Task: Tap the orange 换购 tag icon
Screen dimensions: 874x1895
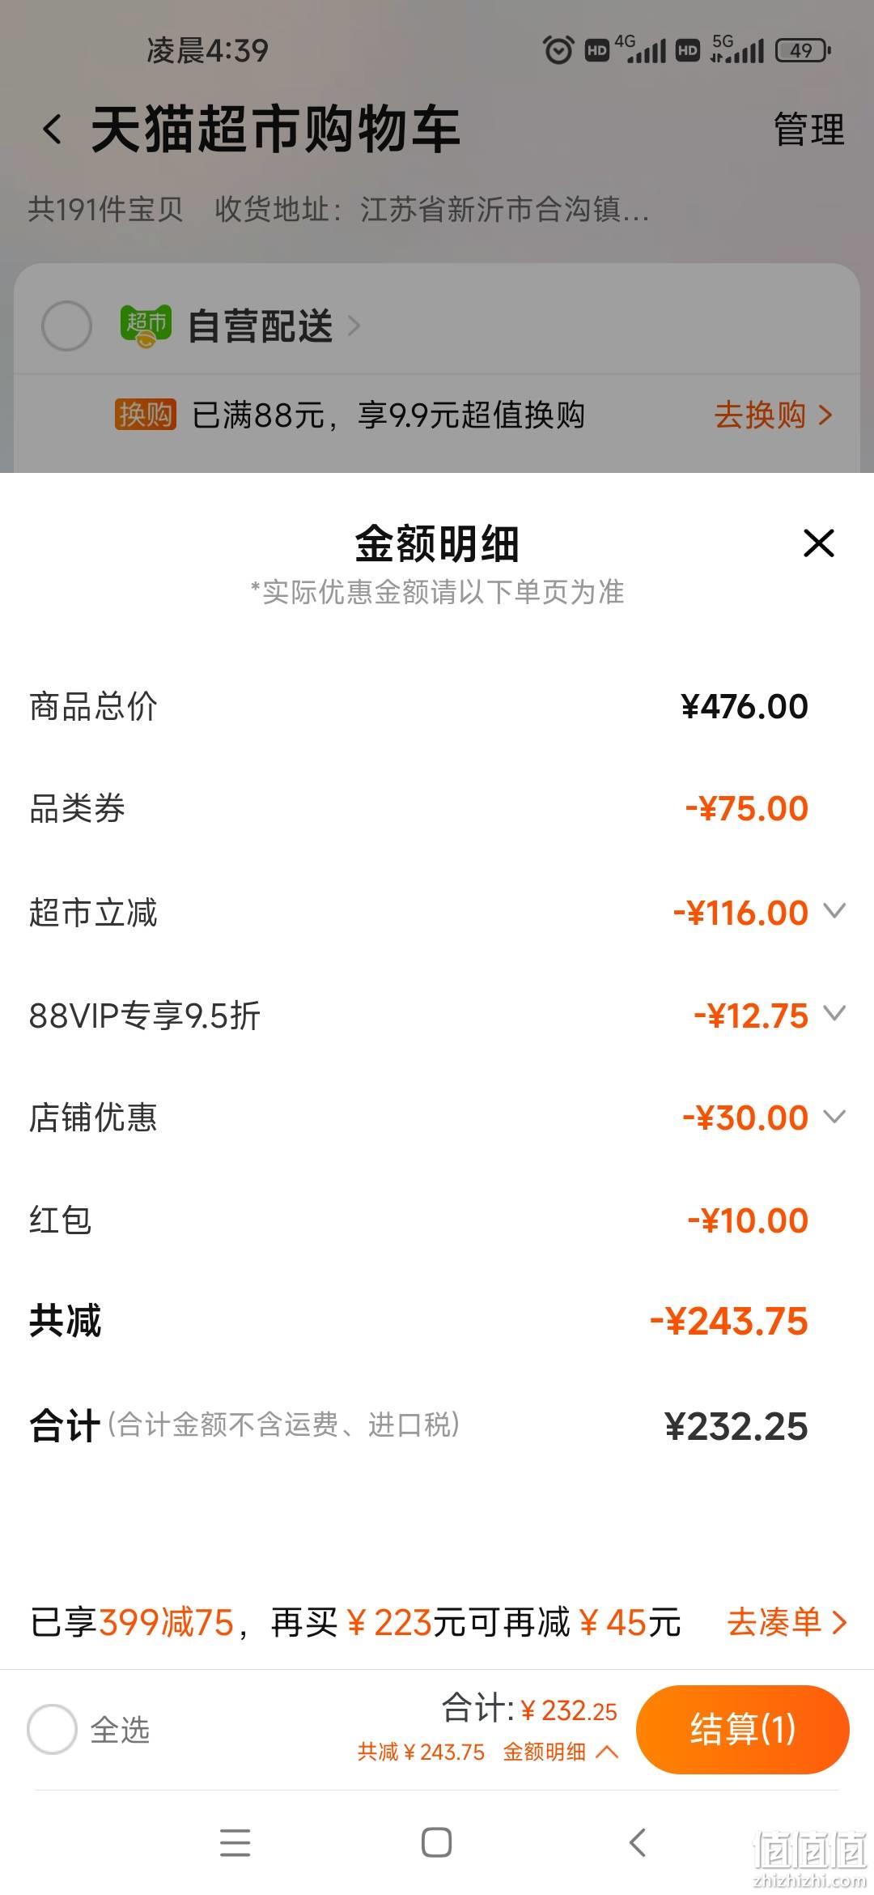Action: point(145,415)
